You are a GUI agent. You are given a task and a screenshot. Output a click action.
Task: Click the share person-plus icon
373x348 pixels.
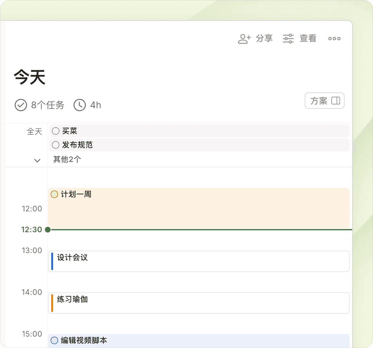pyautogui.click(x=244, y=39)
